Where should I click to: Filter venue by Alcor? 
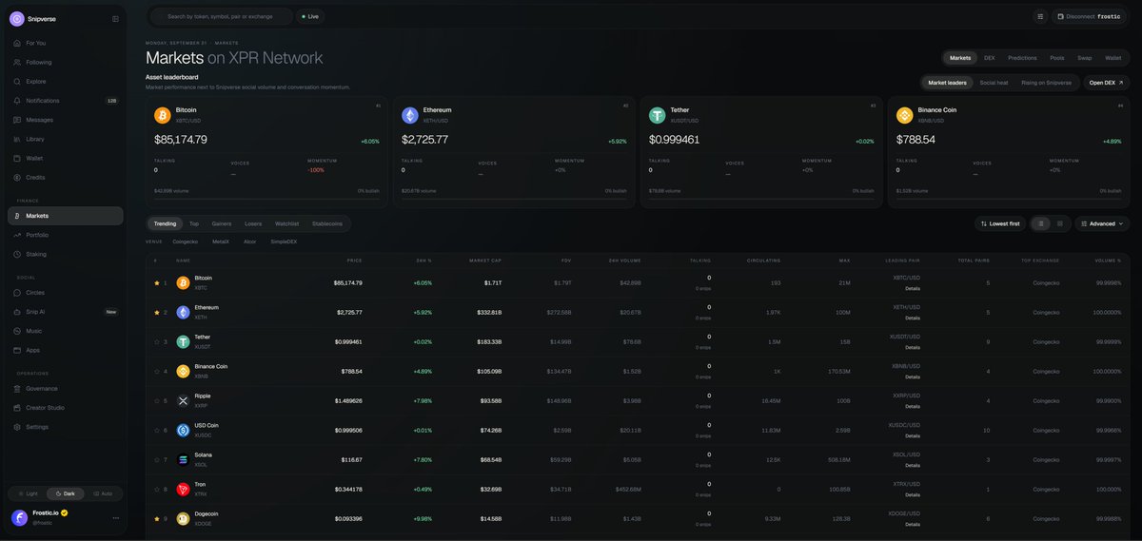click(249, 242)
